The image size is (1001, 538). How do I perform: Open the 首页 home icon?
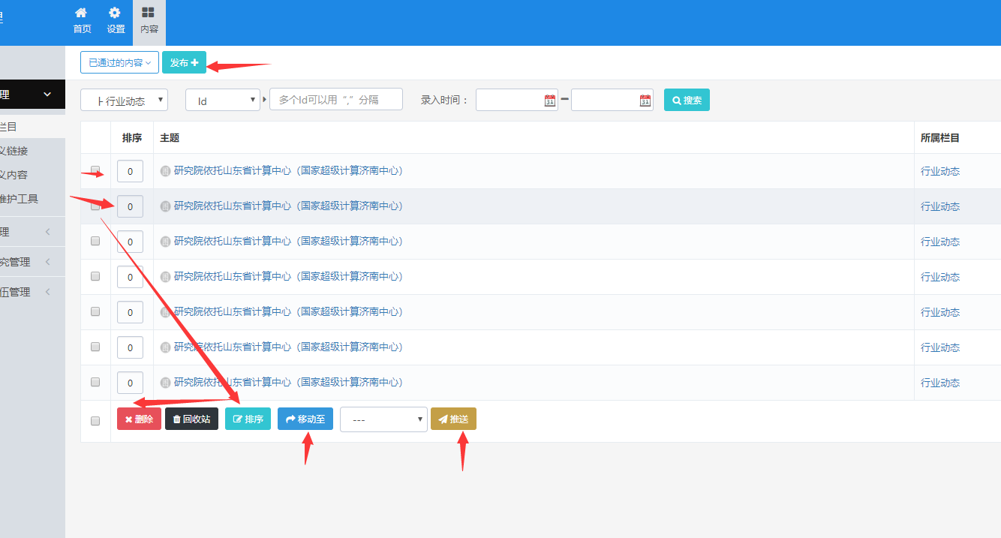(x=82, y=20)
